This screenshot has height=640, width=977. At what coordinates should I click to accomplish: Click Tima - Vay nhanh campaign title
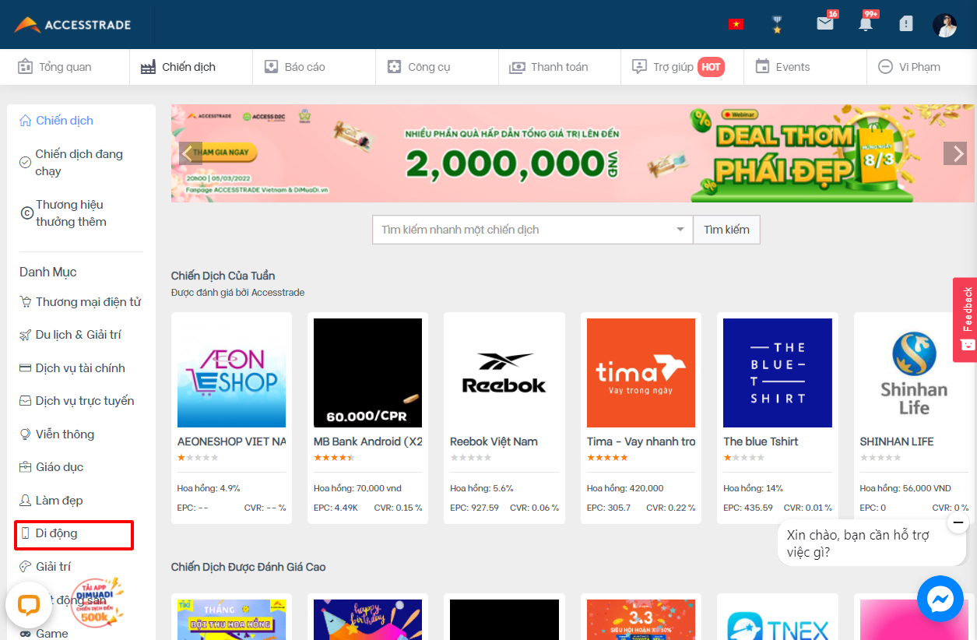(x=641, y=441)
